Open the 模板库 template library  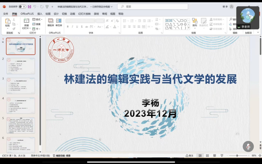tap(51, 22)
